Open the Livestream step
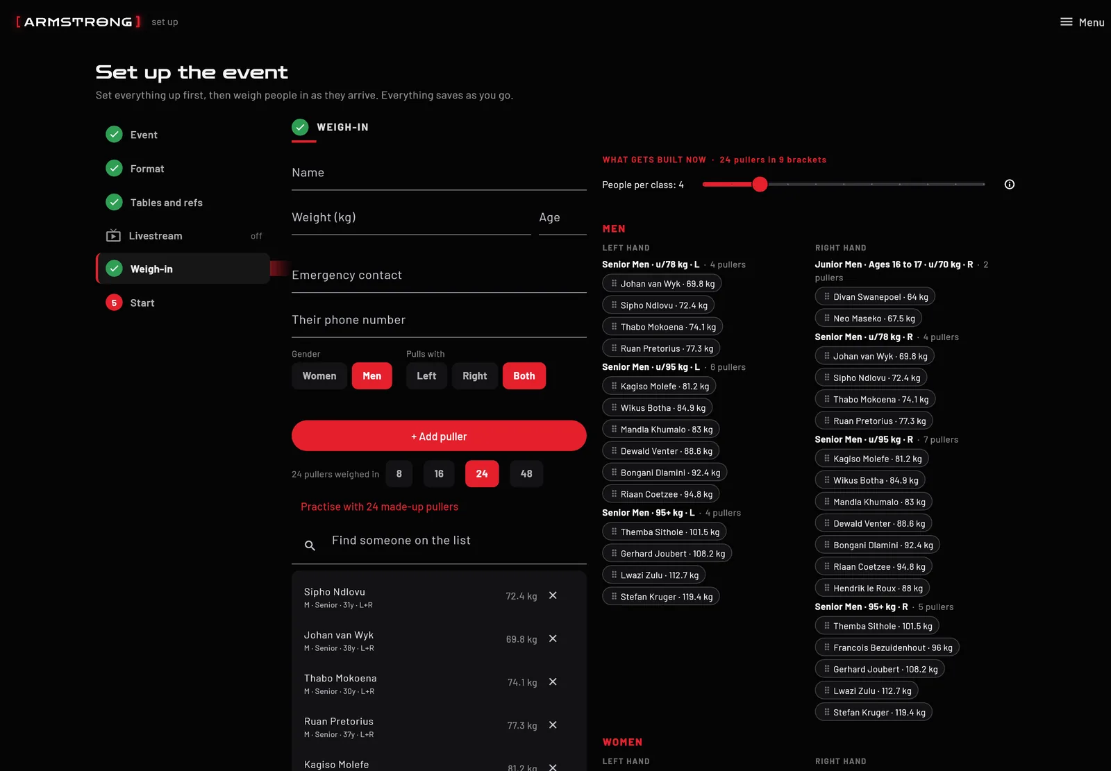The width and height of the screenshot is (1111, 771). (183, 236)
